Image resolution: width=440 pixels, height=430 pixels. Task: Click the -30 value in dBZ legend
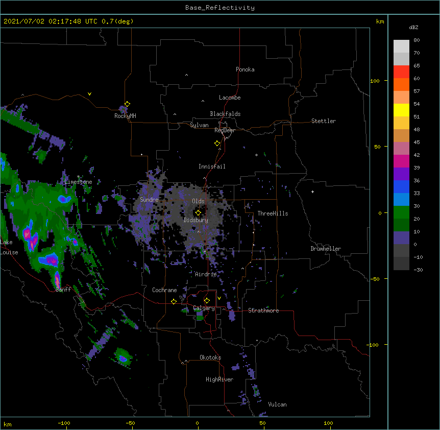click(x=418, y=270)
